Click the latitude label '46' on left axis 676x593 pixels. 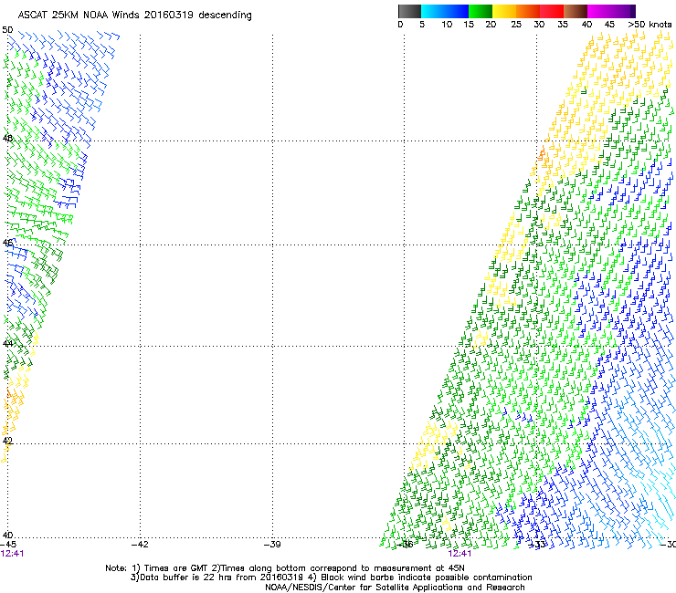(x=7, y=242)
